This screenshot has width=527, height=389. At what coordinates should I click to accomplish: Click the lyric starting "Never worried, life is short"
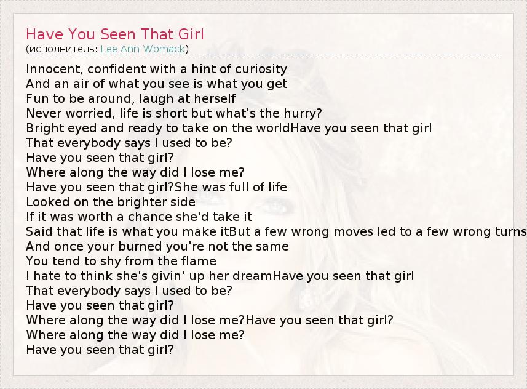tap(174, 113)
